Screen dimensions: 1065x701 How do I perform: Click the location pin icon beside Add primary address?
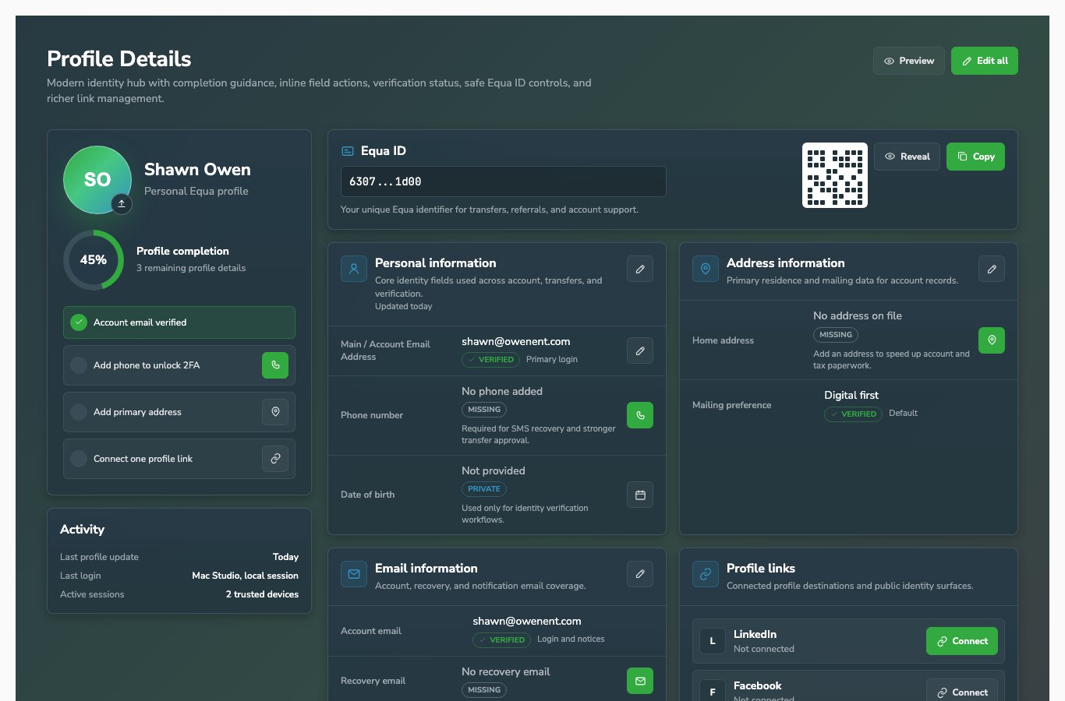pyautogui.click(x=275, y=412)
